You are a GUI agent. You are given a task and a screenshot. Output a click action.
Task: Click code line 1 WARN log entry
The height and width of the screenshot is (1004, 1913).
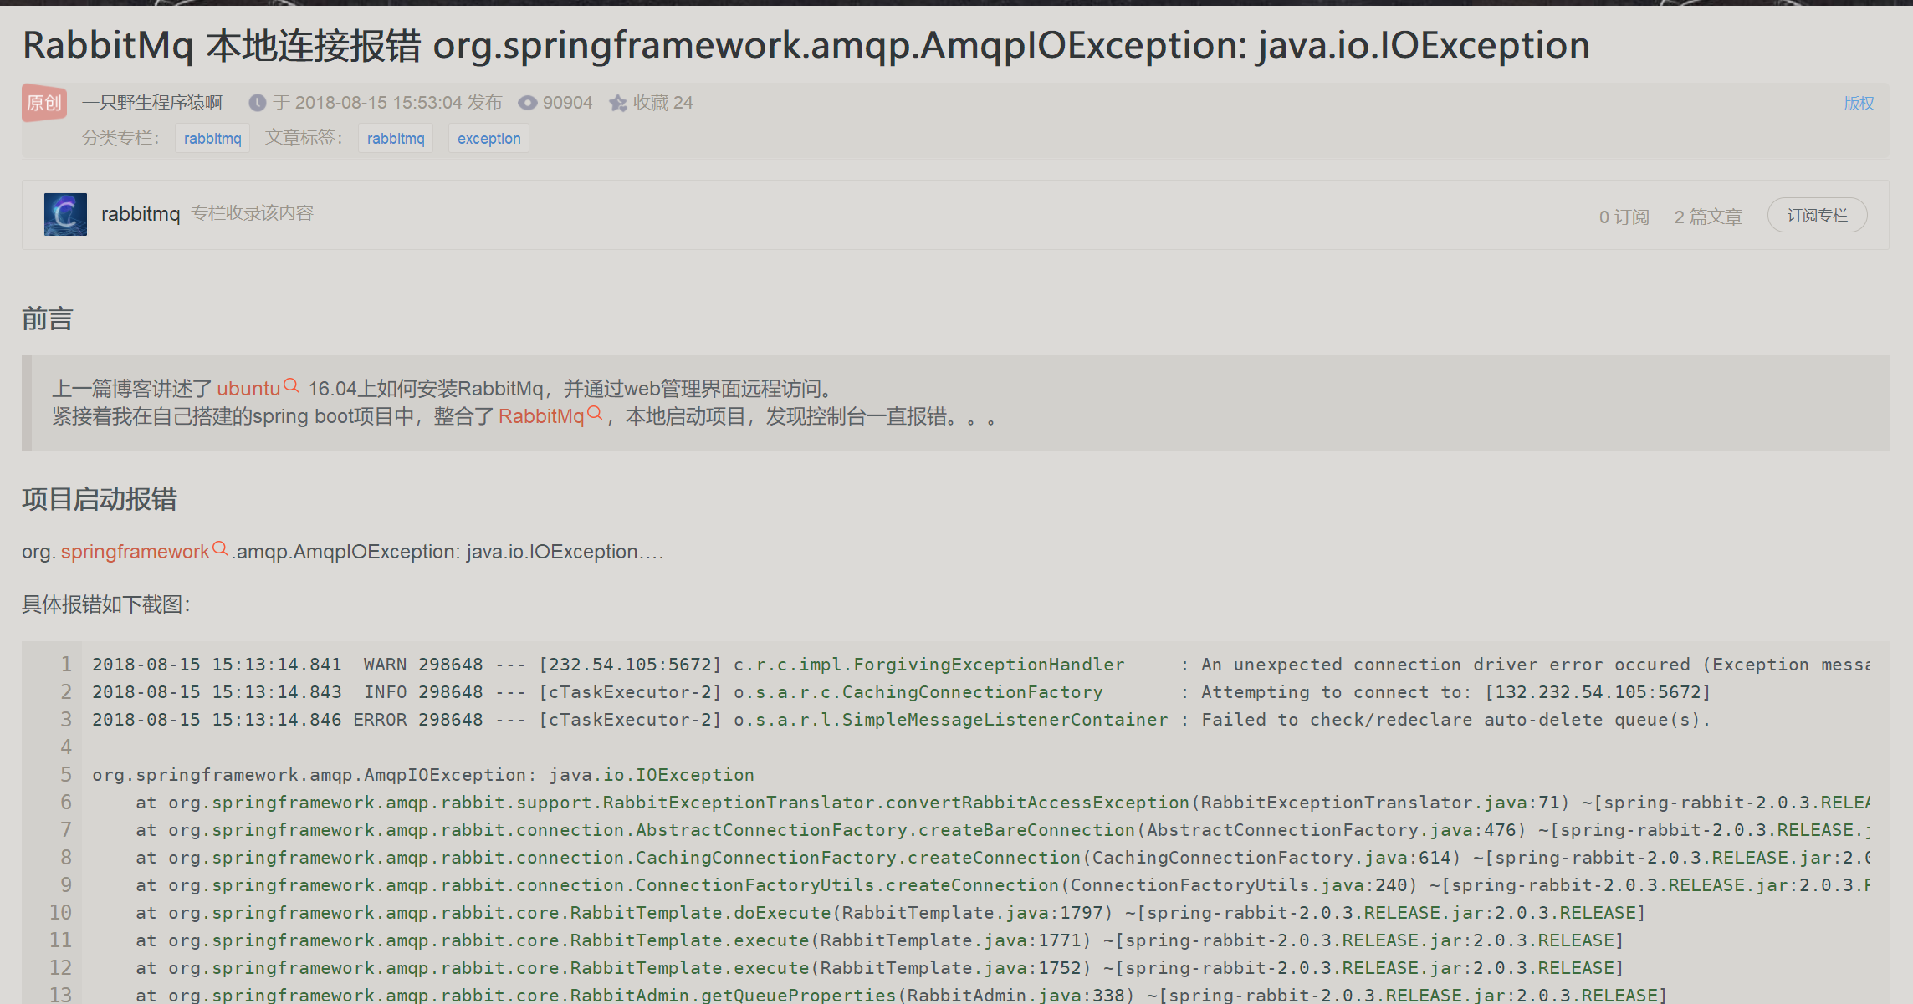pos(980,665)
